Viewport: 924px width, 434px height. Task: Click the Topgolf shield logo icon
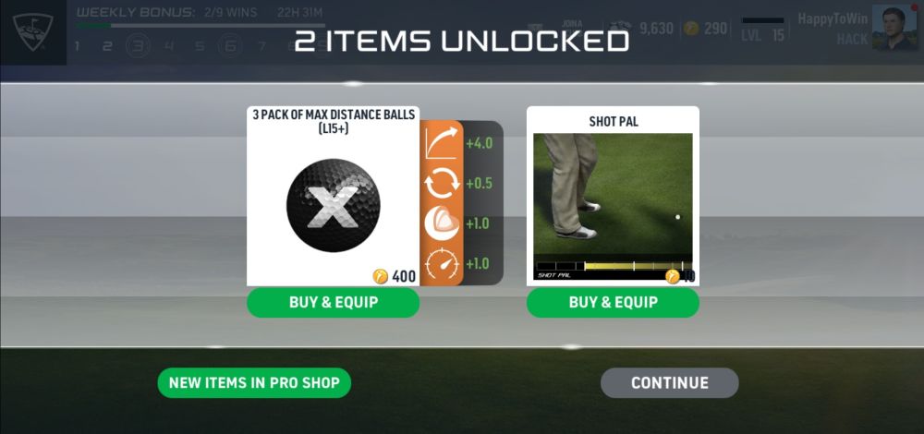tap(33, 31)
